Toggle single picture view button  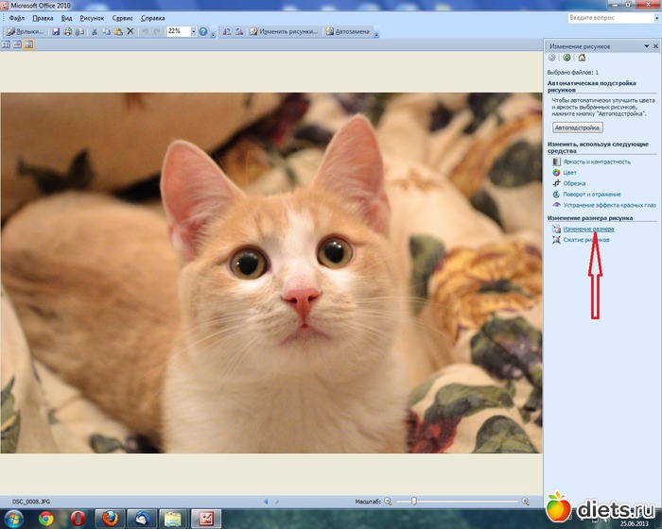tap(28, 44)
